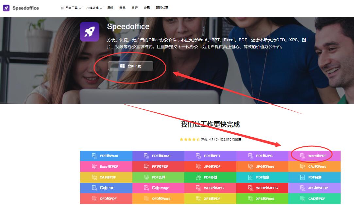The height and width of the screenshot is (207, 354).
Task: Click the PDF转PPT tile icon
Action: point(198,156)
